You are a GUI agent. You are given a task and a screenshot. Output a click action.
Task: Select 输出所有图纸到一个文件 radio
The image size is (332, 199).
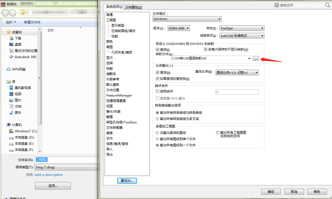coord(157,145)
